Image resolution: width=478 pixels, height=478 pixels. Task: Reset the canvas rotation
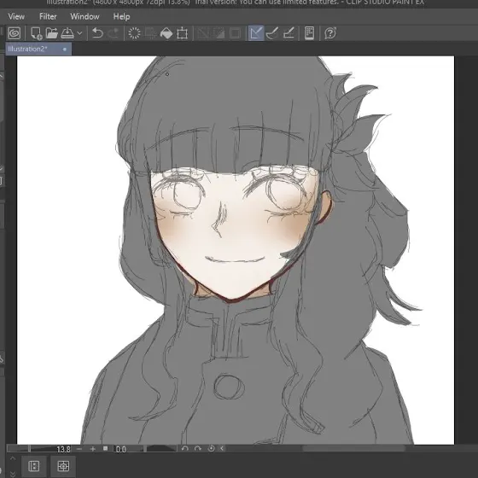(211, 448)
